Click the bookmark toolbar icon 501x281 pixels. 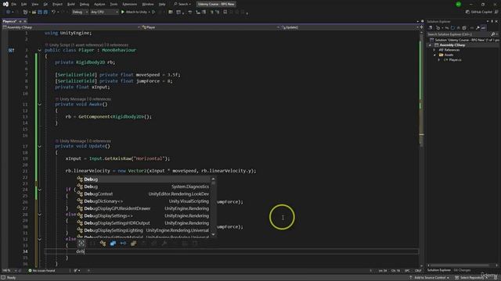coord(225,12)
